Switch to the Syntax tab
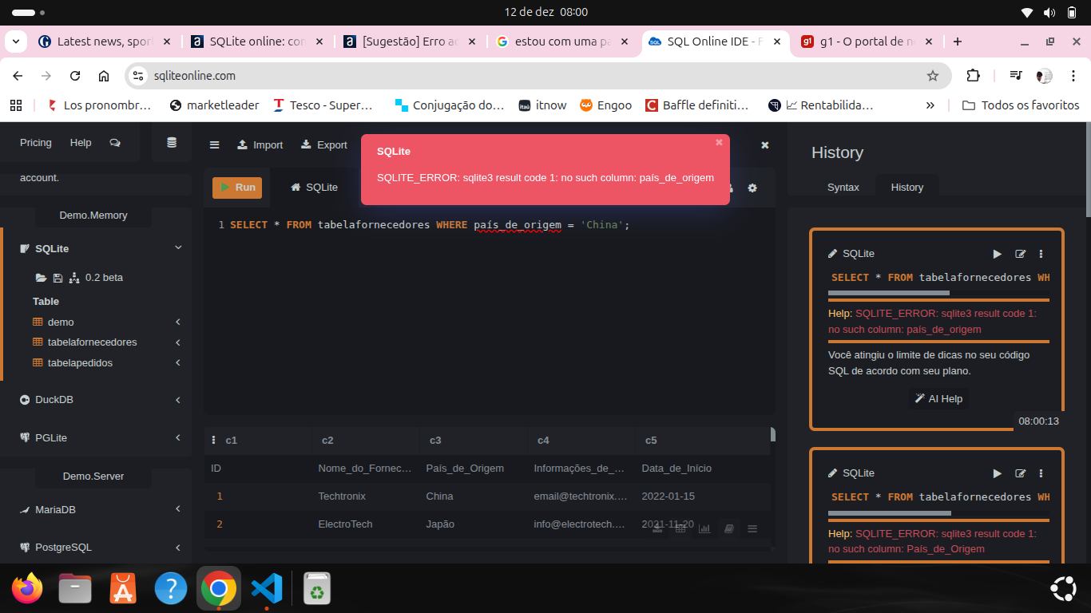The width and height of the screenshot is (1091, 613). (843, 188)
